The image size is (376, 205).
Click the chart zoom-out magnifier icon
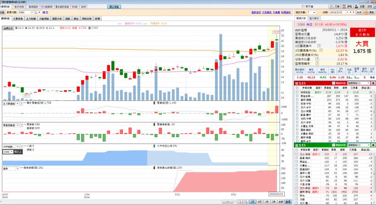(x=239, y=202)
